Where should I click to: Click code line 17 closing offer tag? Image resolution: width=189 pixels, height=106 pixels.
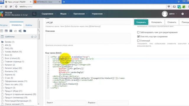pyautogui.click(x=55, y=88)
